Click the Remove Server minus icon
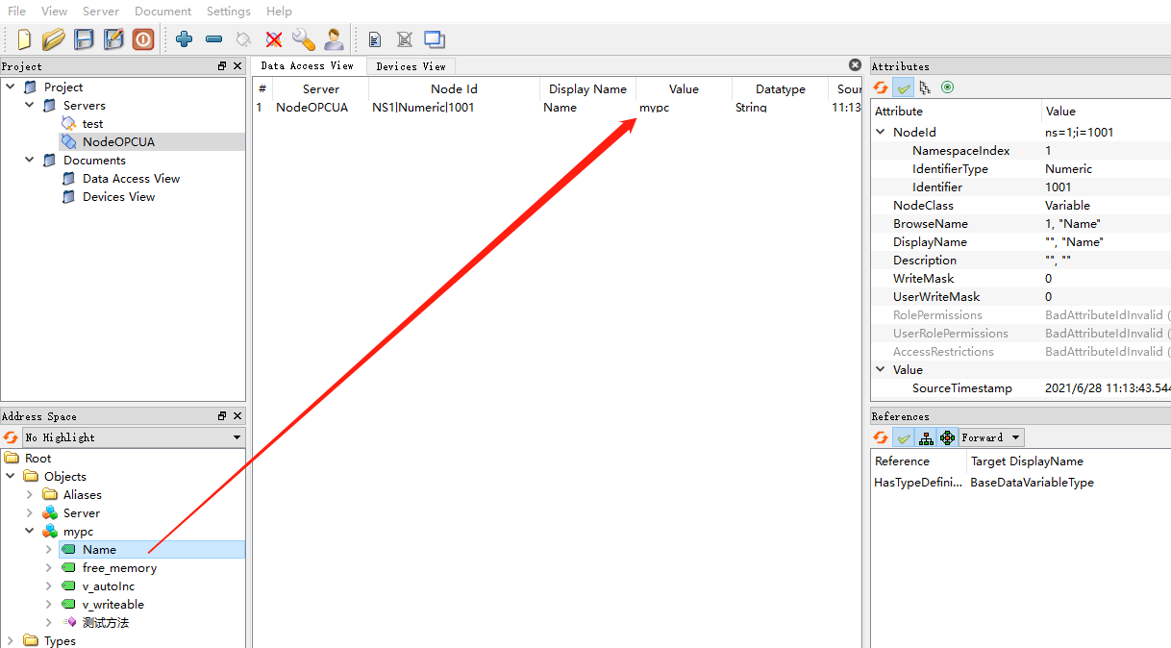The image size is (1171, 648). 213,39
